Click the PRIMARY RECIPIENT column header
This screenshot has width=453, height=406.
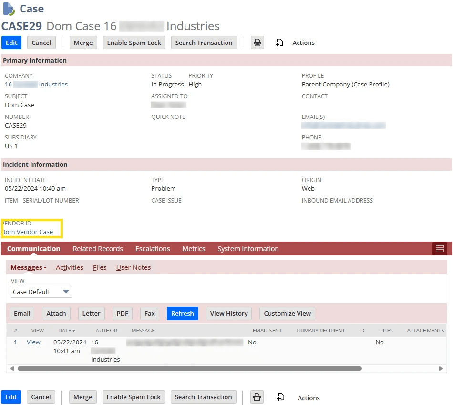tap(320, 331)
